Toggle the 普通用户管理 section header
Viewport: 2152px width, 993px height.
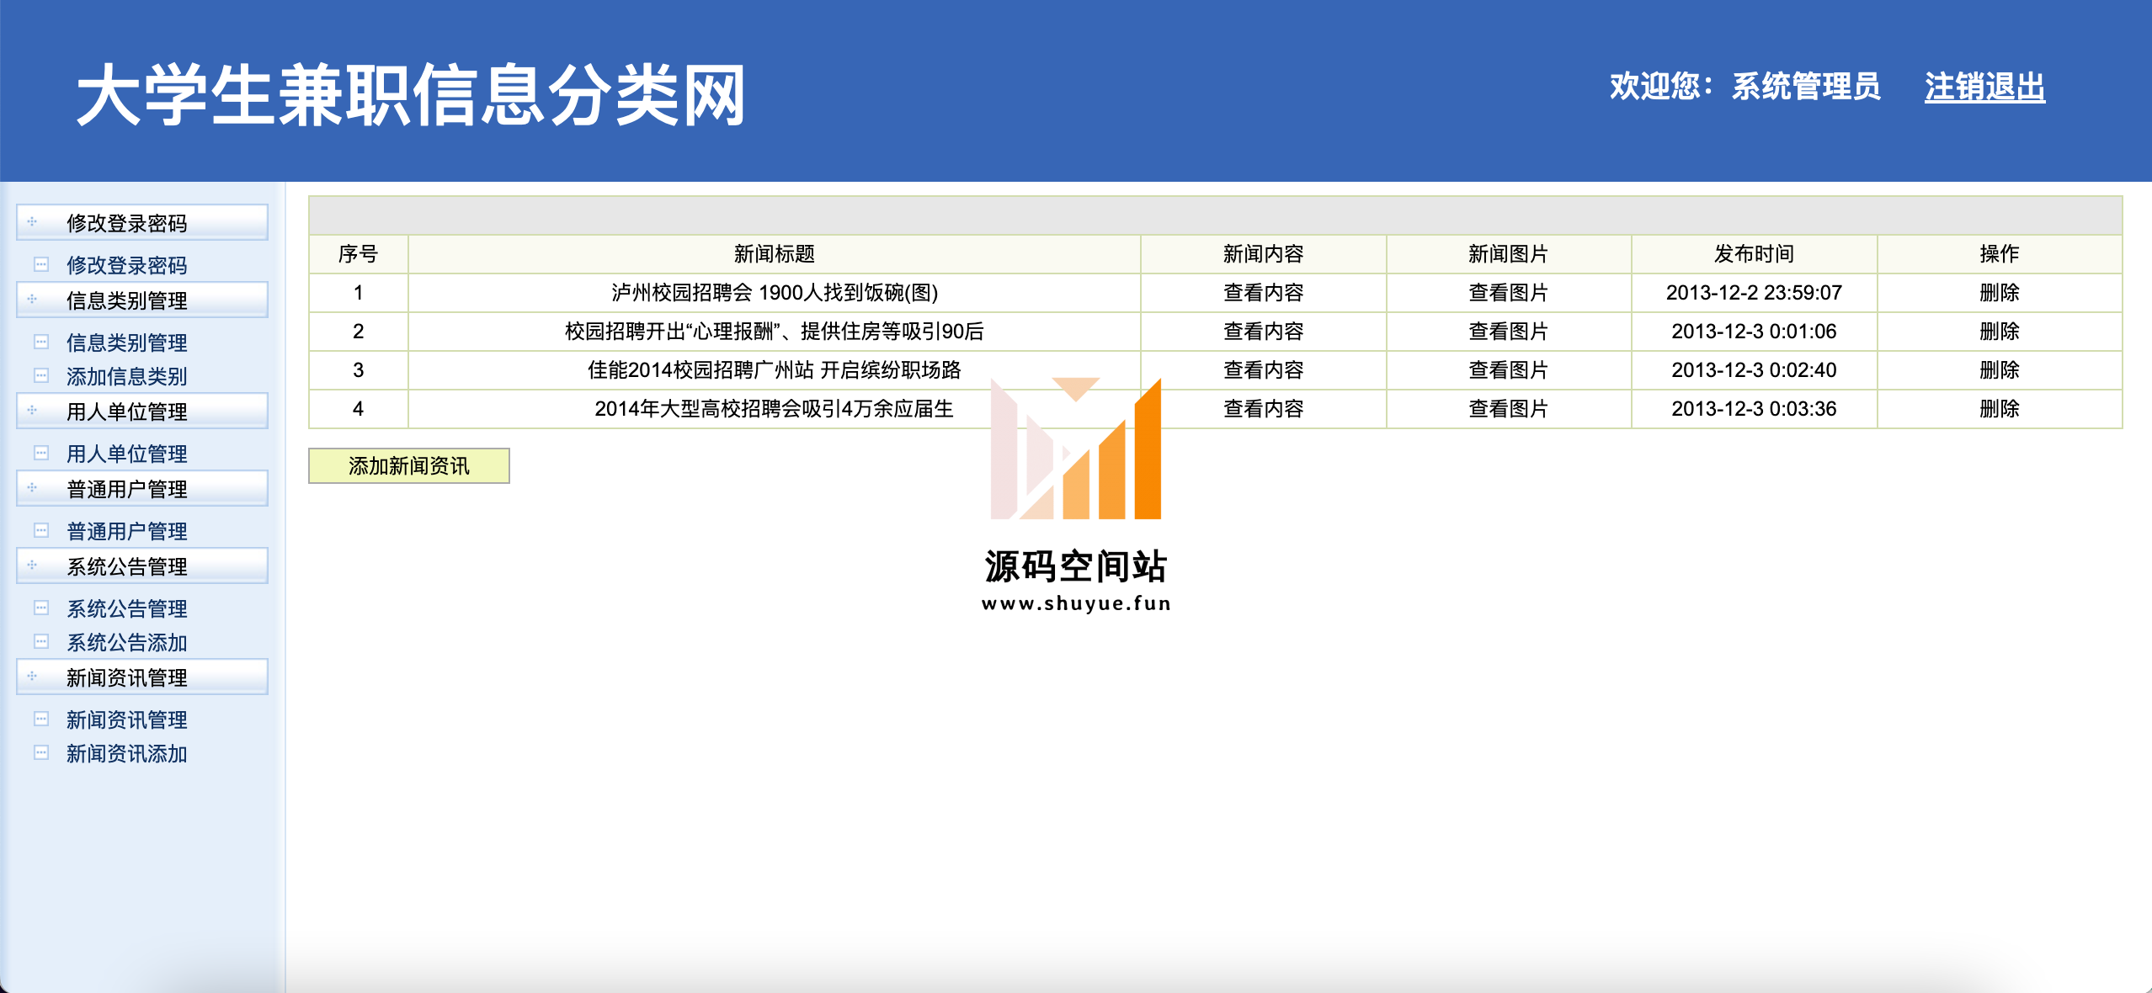(142, 489)
